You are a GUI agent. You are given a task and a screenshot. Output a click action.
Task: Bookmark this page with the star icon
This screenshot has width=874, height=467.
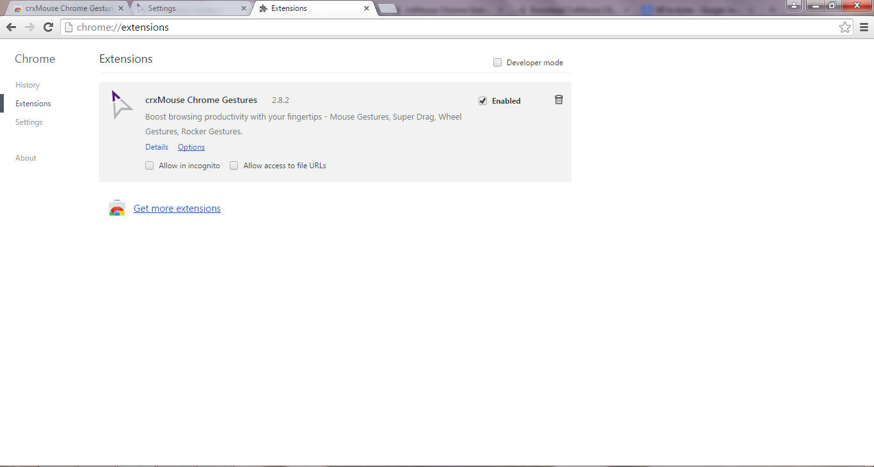pos(845,27)
